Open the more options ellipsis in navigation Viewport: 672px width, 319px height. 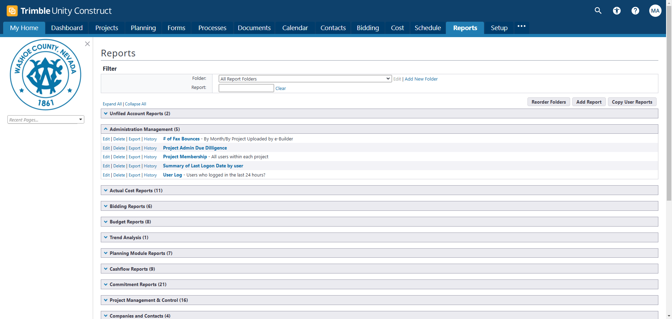coord(521,26)
